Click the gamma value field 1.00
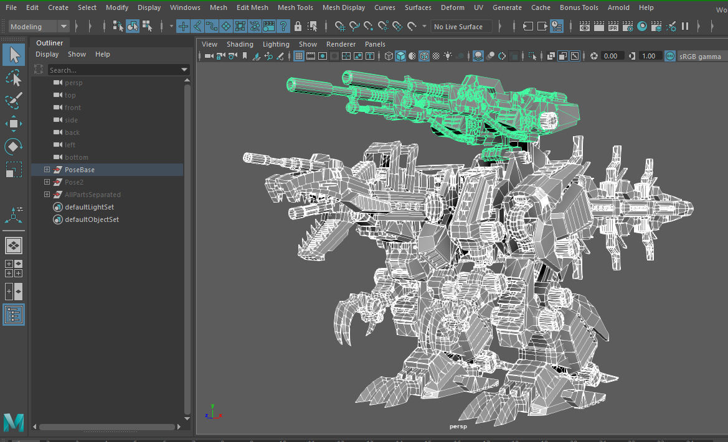728x442 pixels. (x=649, y=56)
